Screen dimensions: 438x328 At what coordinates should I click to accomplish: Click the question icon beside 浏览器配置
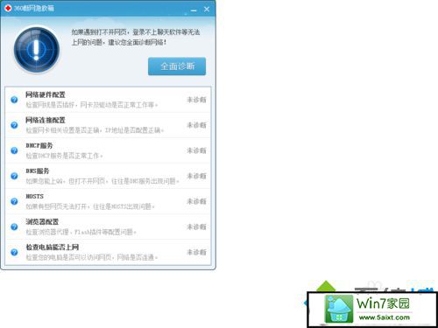point(14,227)
